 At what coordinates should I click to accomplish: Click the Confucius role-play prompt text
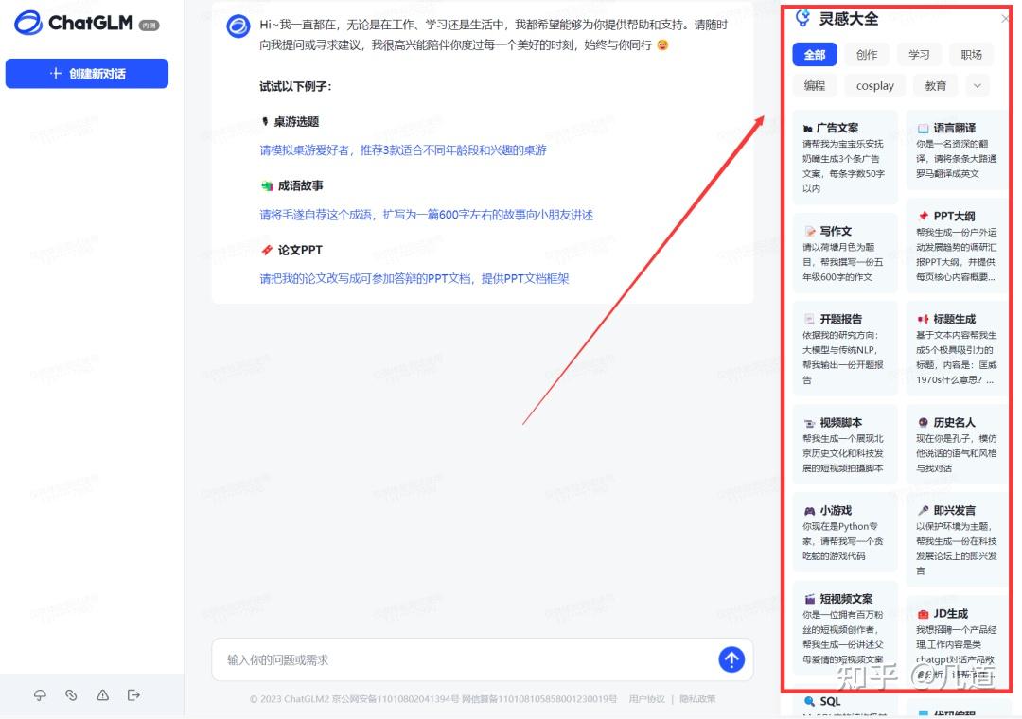[956, 453]
